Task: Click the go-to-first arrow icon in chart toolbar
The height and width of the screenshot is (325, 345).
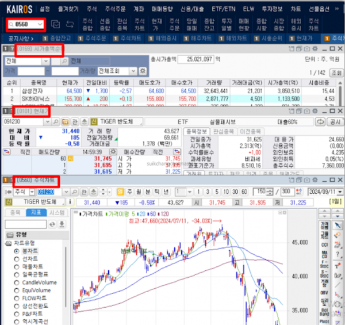Action: [x=8, y=192]
